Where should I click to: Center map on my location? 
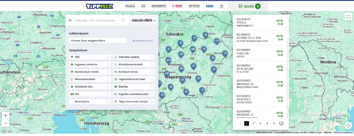pos(348,125)
